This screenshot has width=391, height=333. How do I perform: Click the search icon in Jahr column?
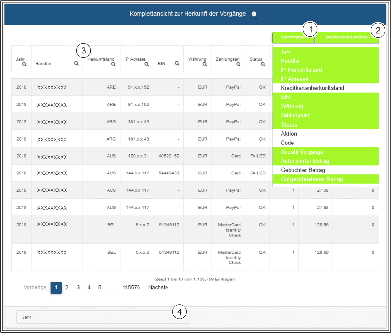coord(24,64)
